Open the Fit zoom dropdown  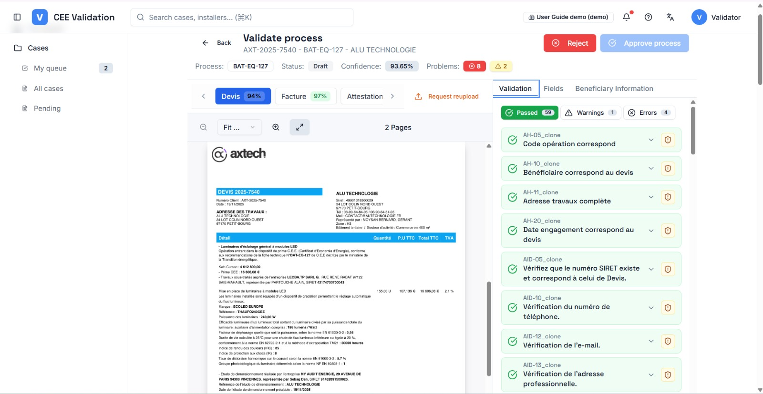240,127
